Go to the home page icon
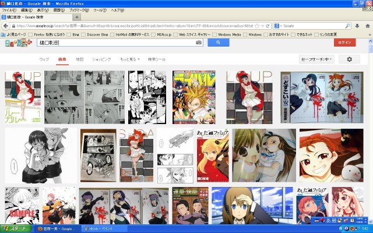The width and height of the screenshot is (373, 233). [x=368, y=26]
